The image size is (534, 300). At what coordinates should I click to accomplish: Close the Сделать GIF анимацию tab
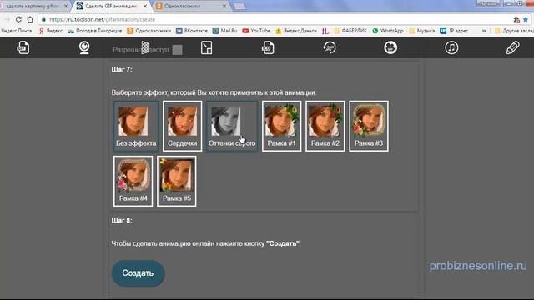145,6
